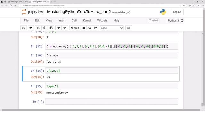Image resolution: width=205 pixels, height=115 pixels.
Task: Click the Out[14] prompt label
Action: 37,77
